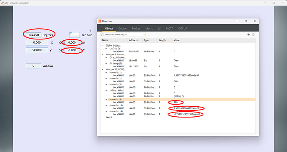
Task: Maximize the Diagnoser window
Action: tap(246, 21)
